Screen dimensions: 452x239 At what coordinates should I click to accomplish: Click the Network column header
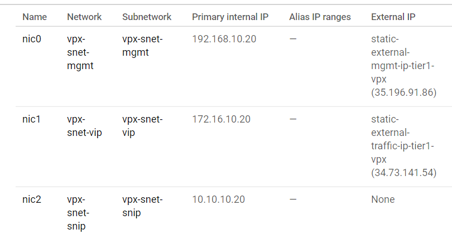84,17
